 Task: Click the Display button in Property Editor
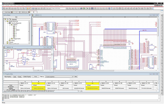pyautogui.click(x=20, y=77)
